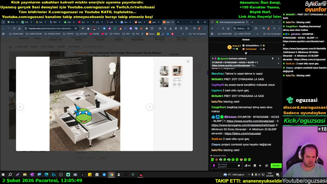Open apps grid icon in main bookmarks bar

coord(3,34)
